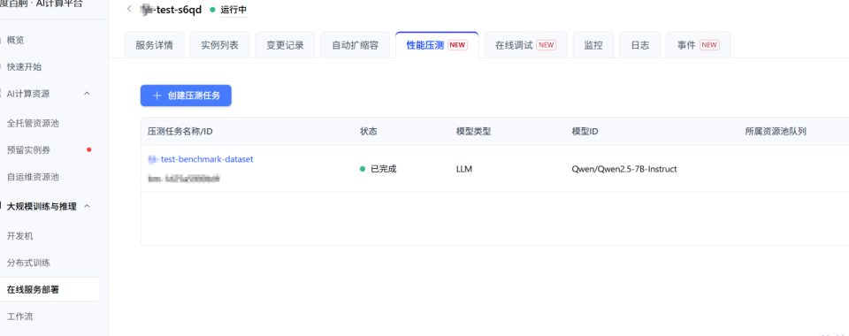The width and height of the screenshot is (849, 336).
Task: Open 全托管资源池 in the sidebar
Action: click(33, 124)
